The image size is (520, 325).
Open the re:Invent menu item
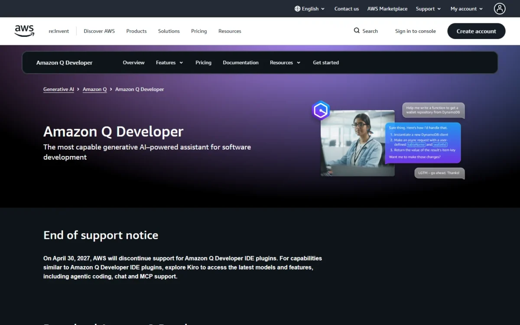click(58, 31)
